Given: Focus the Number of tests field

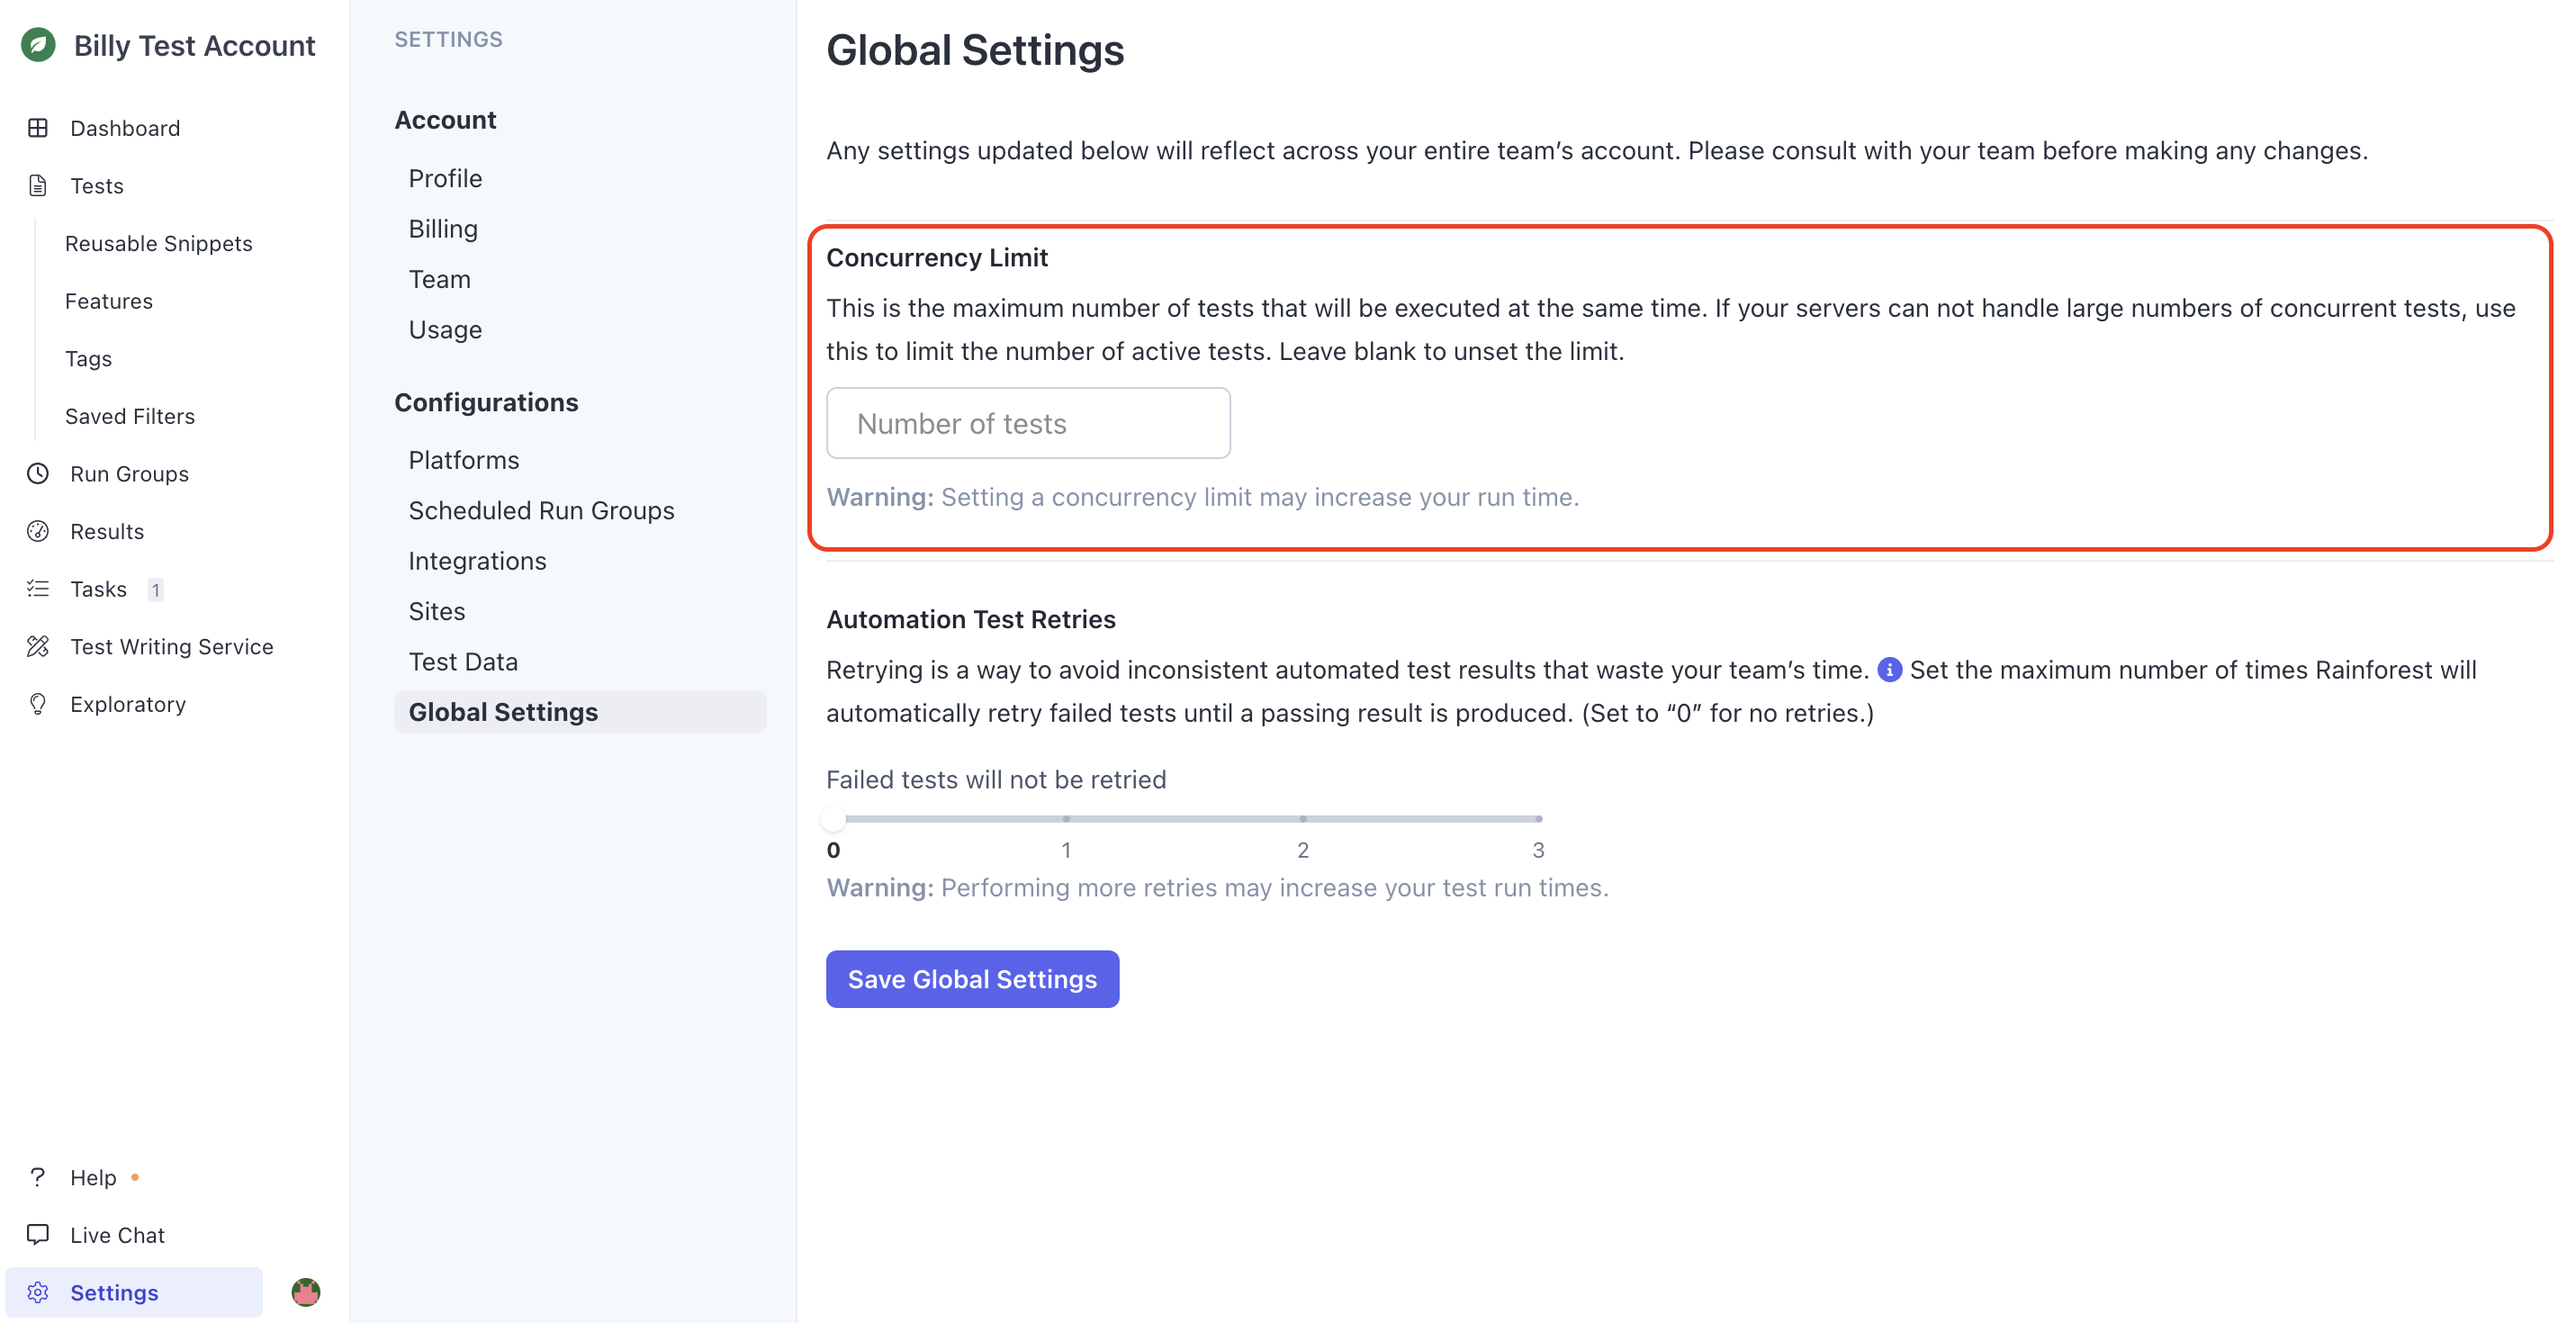Looking at the screenshot, I should 1028,424.
